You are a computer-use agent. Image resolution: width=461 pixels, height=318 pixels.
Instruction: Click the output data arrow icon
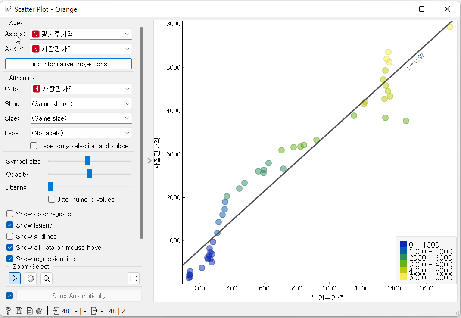pyautogui.click(x=94, y=311)
